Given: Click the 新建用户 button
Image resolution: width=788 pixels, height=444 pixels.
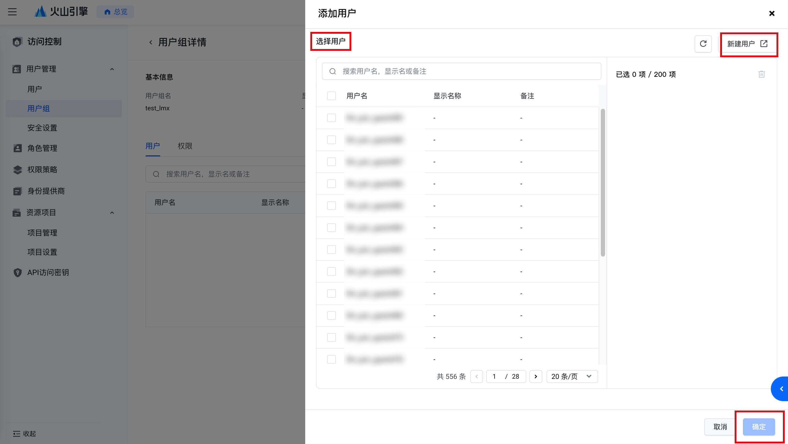Looking at the screenshot, I should [x=747, y=44].
